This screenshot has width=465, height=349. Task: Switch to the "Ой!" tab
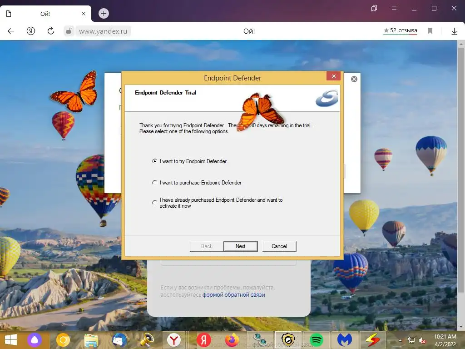(x=45, y=14)
